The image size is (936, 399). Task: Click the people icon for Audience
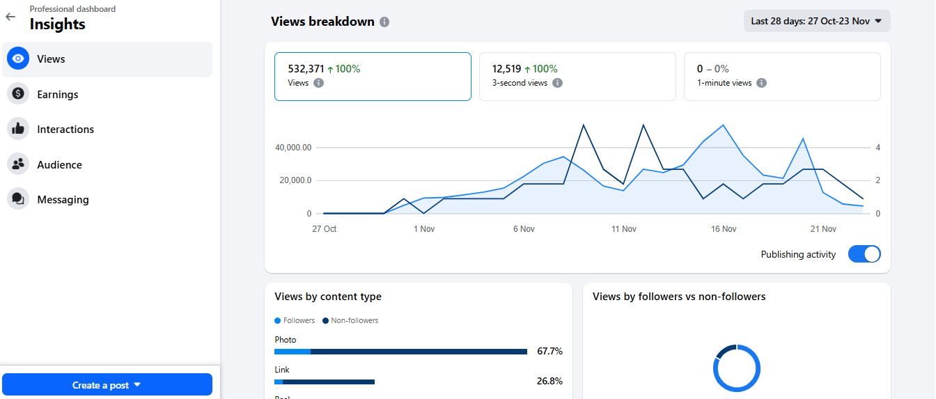tap(18, 164)
